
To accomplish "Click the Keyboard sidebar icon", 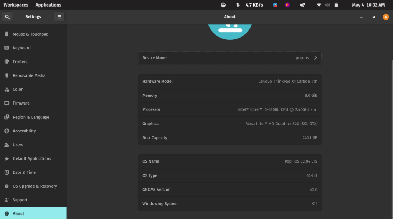I will point(7,48).
